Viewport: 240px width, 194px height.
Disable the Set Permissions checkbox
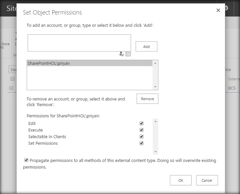point(142,143)
